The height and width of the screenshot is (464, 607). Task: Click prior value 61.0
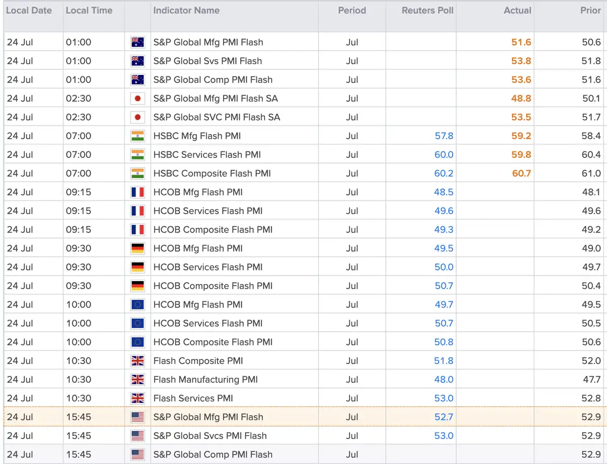coord(591,174)
